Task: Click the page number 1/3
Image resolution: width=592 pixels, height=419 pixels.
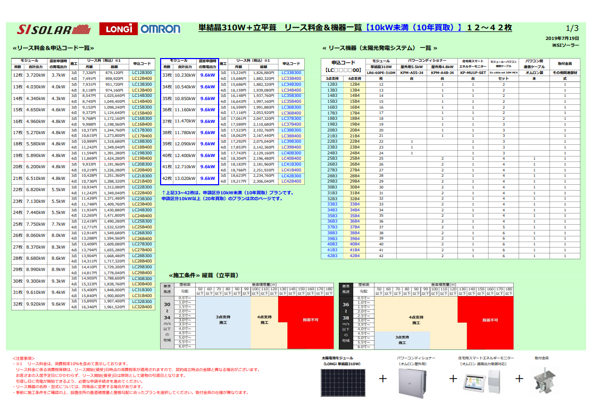Action: click(x=572, y=28)
